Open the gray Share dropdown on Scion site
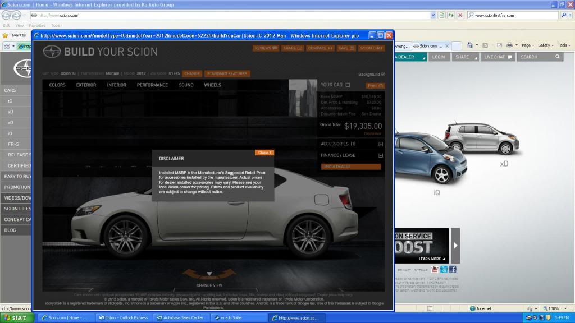 (x=464, y=57)
